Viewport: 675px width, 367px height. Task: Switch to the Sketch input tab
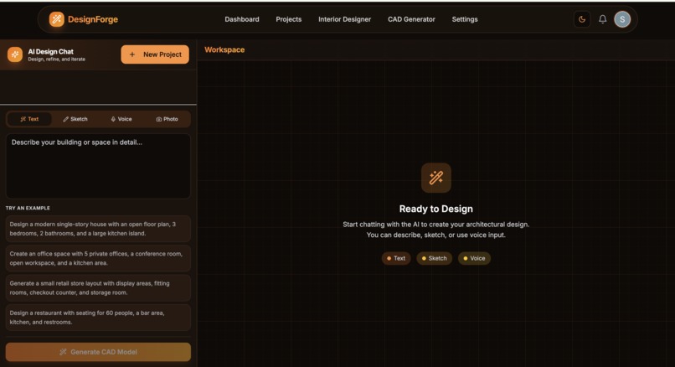click(75, 119)
